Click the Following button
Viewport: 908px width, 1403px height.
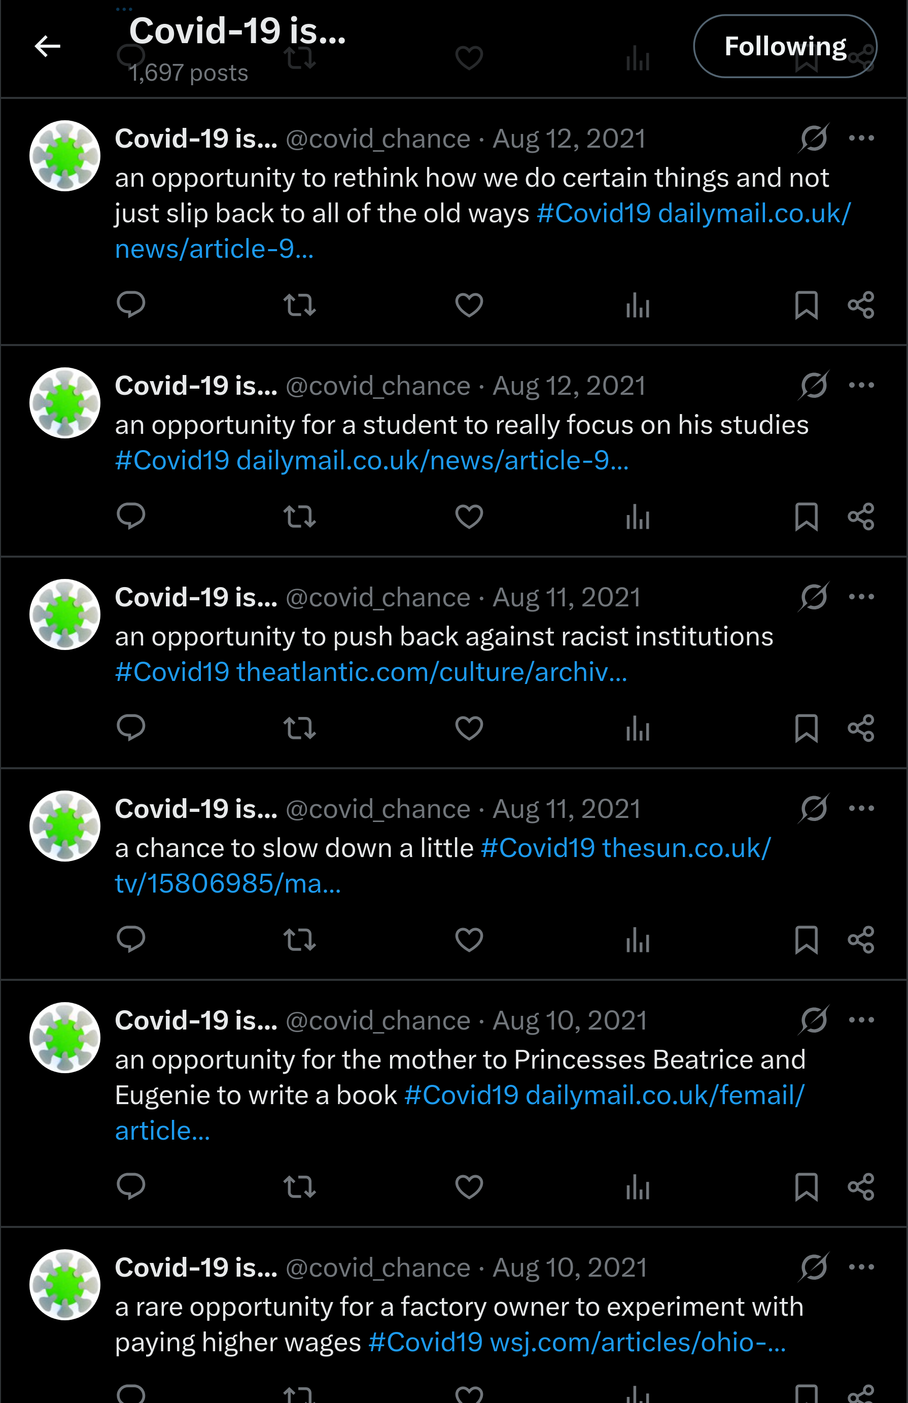click(x=784, y=46)
